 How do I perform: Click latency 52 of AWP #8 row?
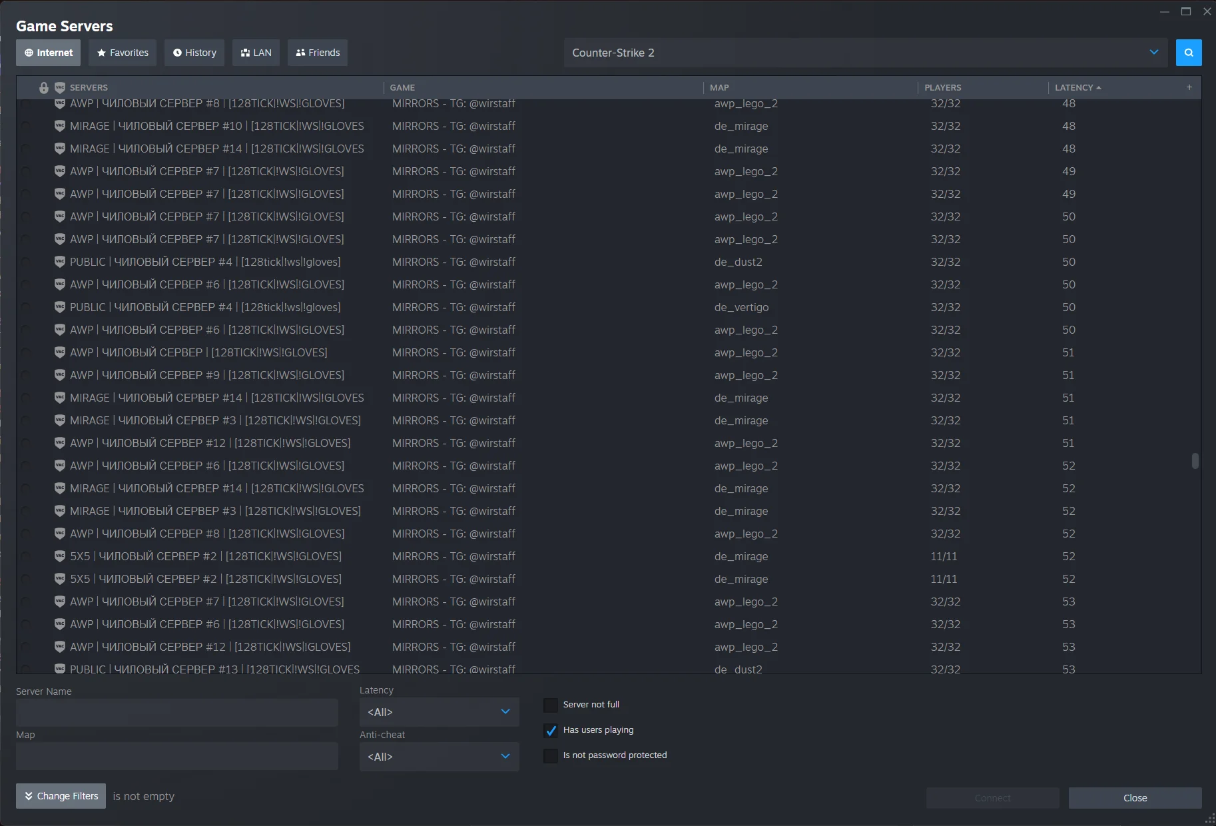point(1069,534)
